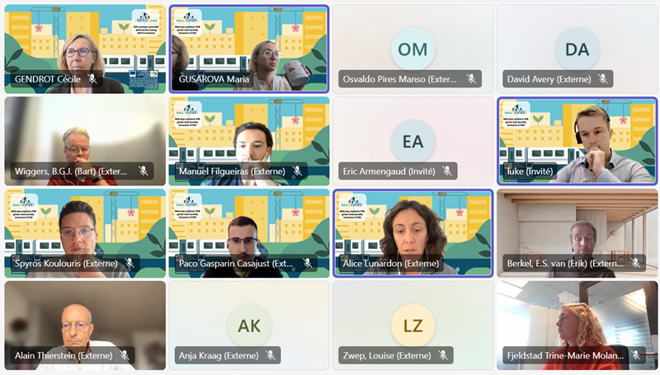Click muted mic icon next to Osvaldo Pires Manso
The height and width of the screenshot is (375, 660).
[471, 78]
